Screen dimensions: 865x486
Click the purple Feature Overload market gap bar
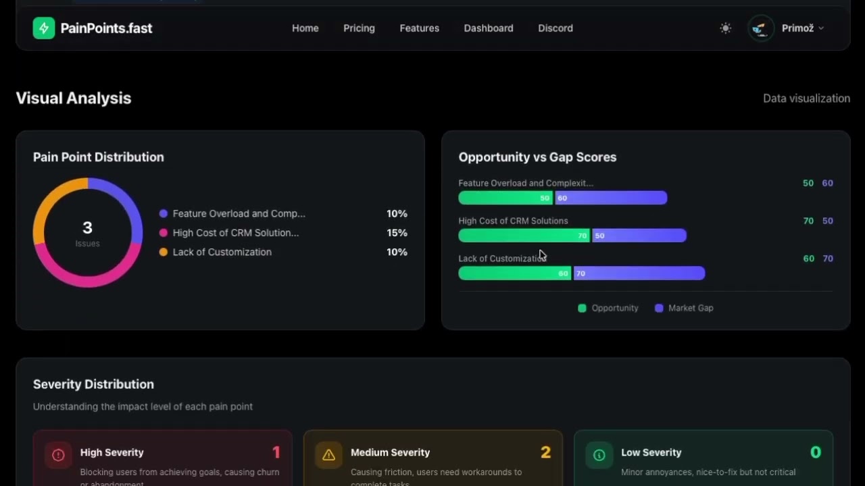coord(611,198)
